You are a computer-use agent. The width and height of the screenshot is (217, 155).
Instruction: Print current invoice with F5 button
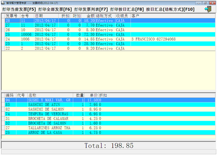point(19,9)
